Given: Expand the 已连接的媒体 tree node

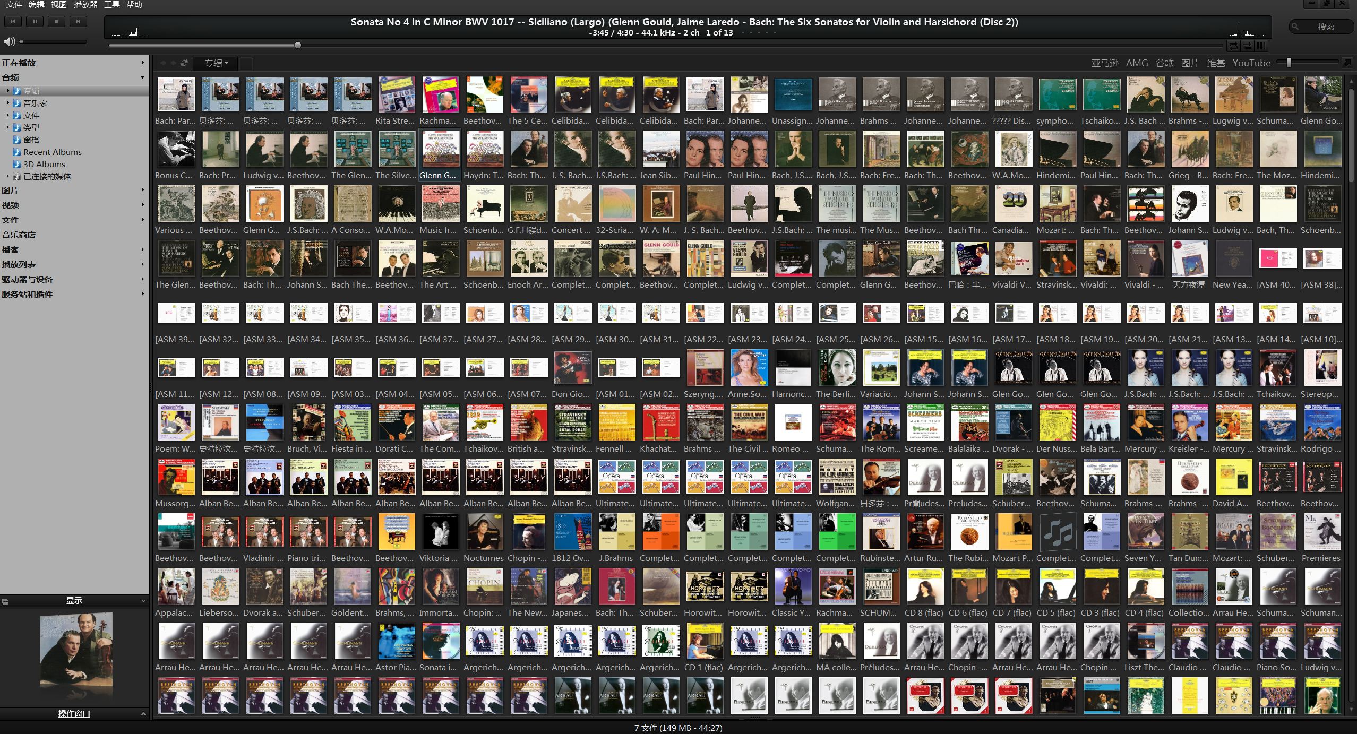Looking at the screenshot, I should (x=7, y=176).
